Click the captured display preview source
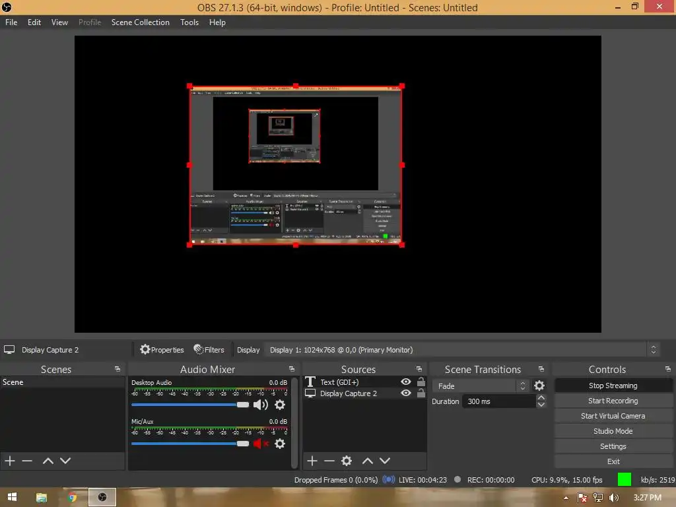 (x=296, y=166)
